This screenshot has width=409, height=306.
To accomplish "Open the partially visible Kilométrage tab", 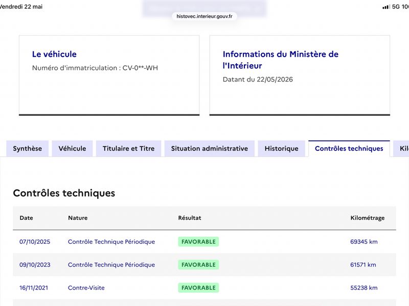I will click(x=401, y=148).
